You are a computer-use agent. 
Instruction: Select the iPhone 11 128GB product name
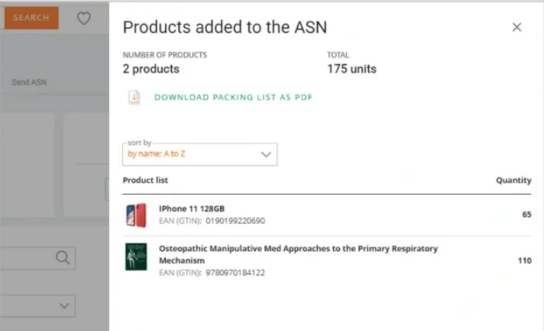(191, 209)
